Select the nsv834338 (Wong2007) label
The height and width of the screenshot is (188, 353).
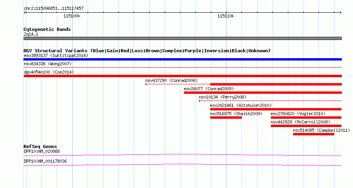[x=48, y=64]
